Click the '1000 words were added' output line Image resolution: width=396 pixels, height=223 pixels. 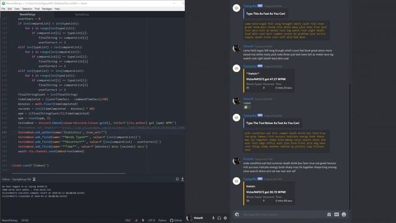27,190
